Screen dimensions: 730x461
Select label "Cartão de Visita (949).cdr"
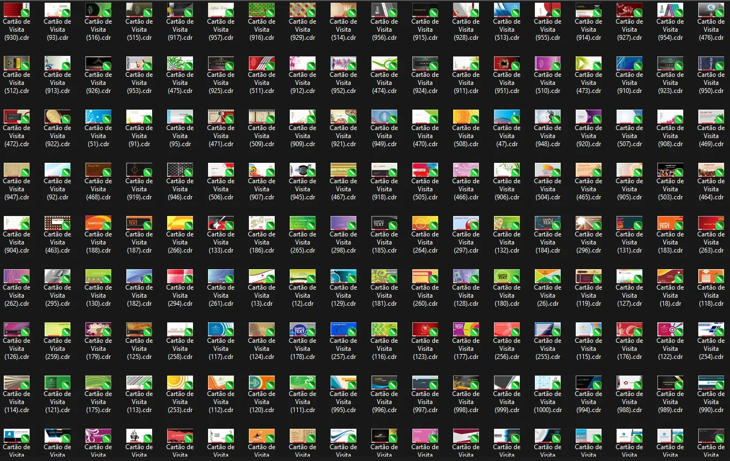384,136
